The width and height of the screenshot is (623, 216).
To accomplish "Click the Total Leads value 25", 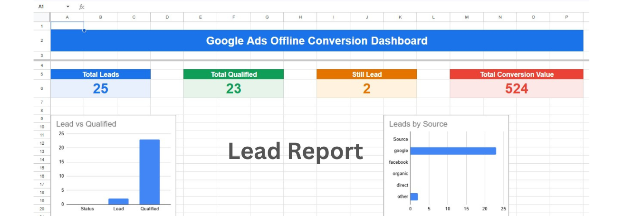I will (101, 89).
